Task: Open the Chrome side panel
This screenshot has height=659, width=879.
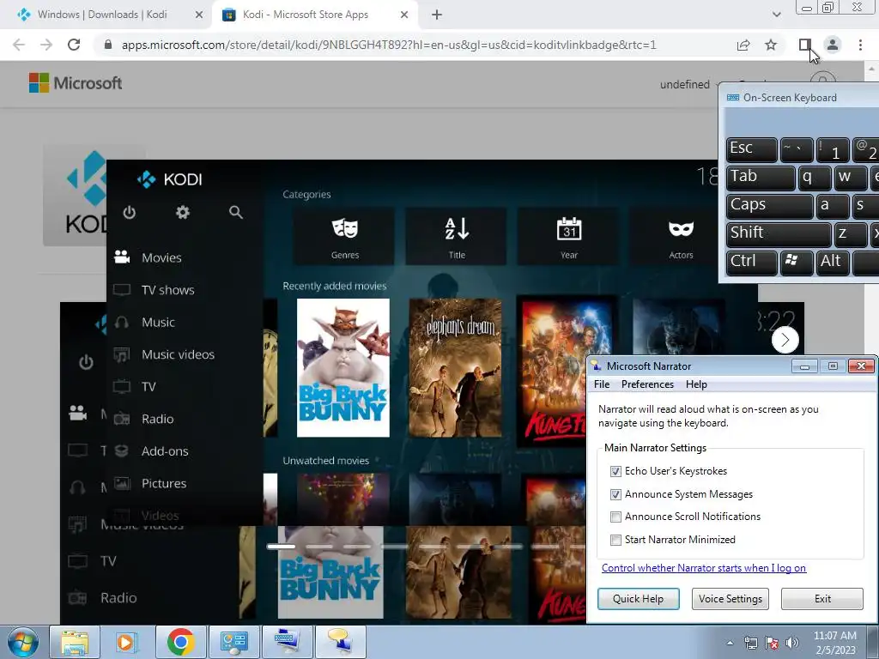Action: tap(805, 45)
